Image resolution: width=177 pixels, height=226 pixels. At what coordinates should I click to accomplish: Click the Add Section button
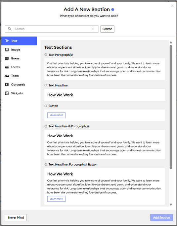click(161, 217)
